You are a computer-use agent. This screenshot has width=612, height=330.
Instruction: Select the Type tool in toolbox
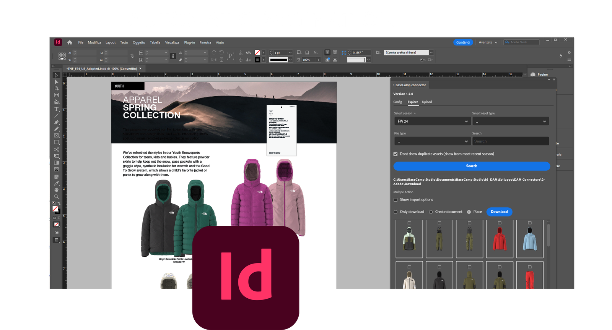(57, 109)
